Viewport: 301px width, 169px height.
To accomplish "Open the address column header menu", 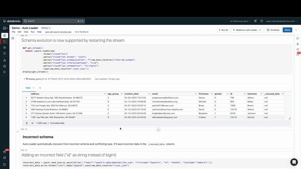I will [x=105, y=94].
